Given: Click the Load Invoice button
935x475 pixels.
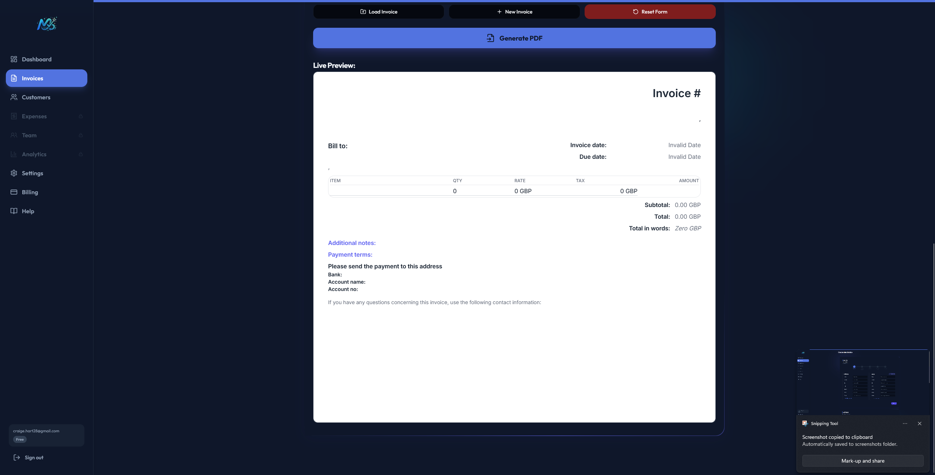Looking at the screenshot, I should coord(378,12).
